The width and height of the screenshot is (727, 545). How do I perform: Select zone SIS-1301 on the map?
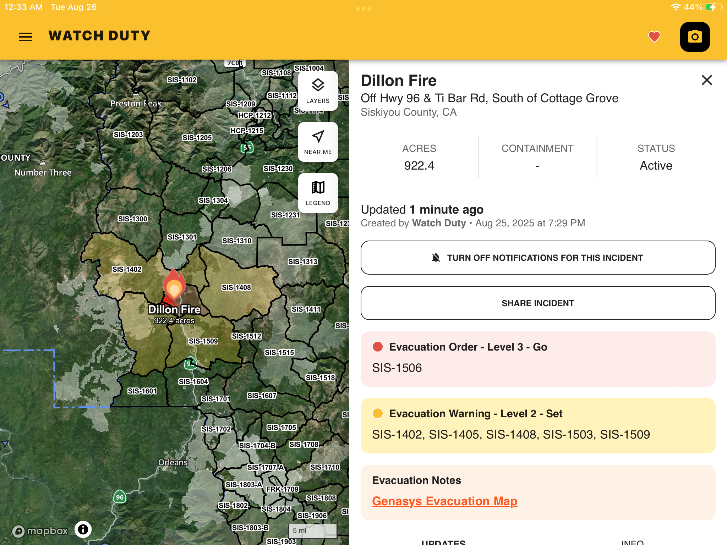(x=182, y=237)
